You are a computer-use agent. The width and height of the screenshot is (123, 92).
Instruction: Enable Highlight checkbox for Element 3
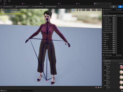105,82
